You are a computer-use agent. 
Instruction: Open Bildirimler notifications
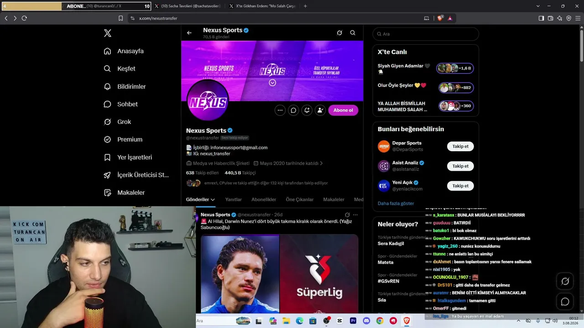click(x=125, y=87)
